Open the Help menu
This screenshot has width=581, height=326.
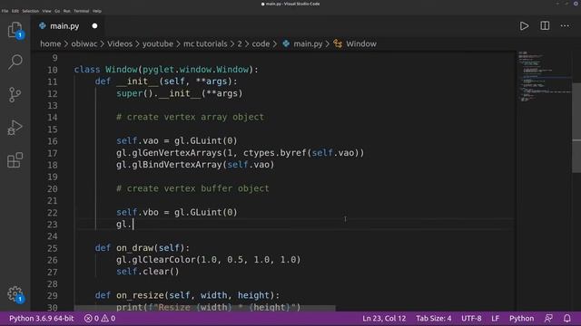point(97,11)
